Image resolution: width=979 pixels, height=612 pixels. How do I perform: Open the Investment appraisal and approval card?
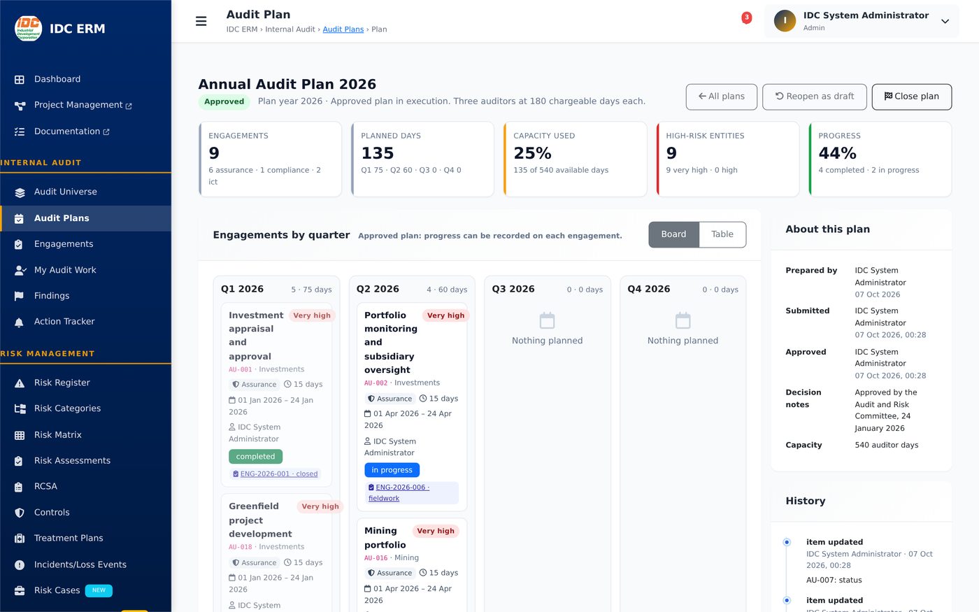click(x=276, y=395)
